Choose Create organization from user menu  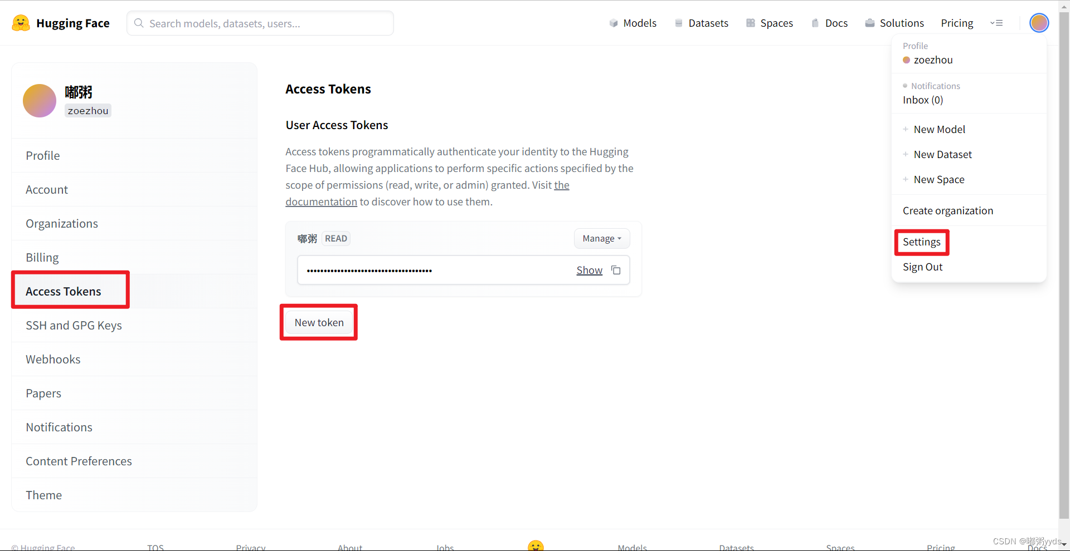coord(947,210)
